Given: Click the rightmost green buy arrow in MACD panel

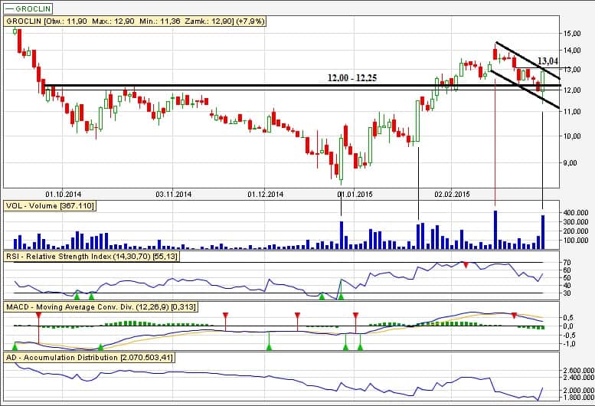Looking at the screenshot, I should click(x=361, y=347).
